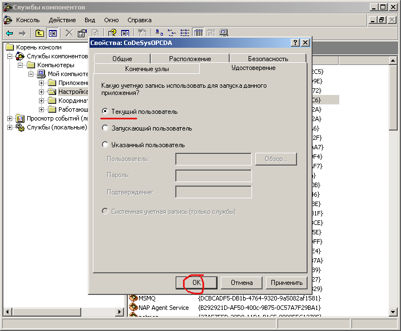This screenshot has height=331, width=401.
Task: Select the 'Корень консоли' tree item
Action: pyautogui.click(x=38, y=47)
